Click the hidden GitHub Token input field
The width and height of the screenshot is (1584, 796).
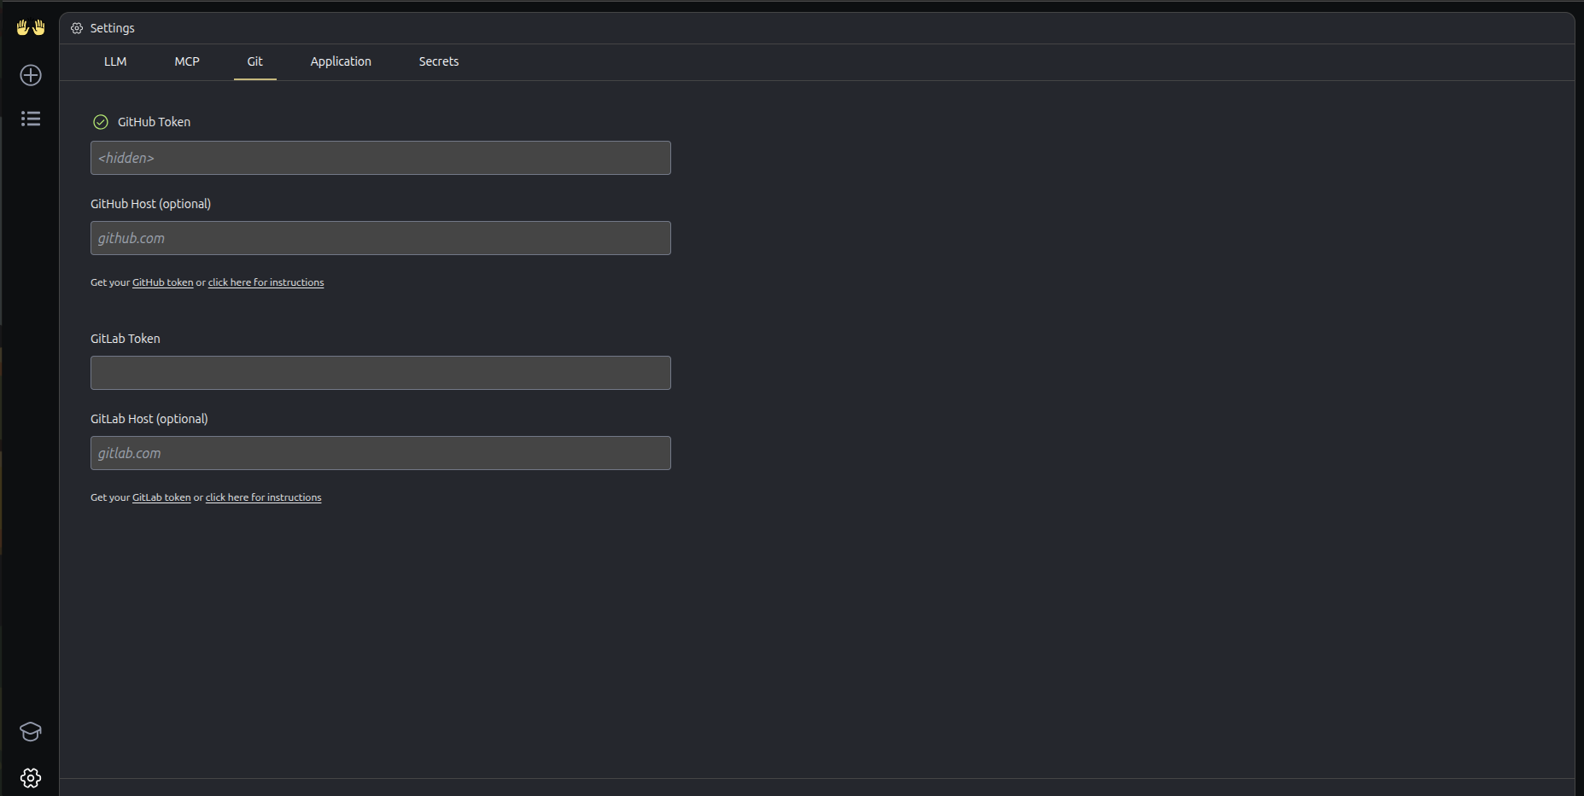pos(380,158)
